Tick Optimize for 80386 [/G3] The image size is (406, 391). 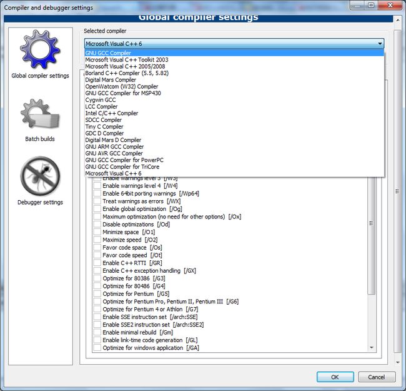tap(97, 278)
